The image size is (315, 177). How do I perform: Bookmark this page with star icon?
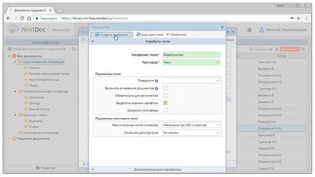(x=299, y=18)
